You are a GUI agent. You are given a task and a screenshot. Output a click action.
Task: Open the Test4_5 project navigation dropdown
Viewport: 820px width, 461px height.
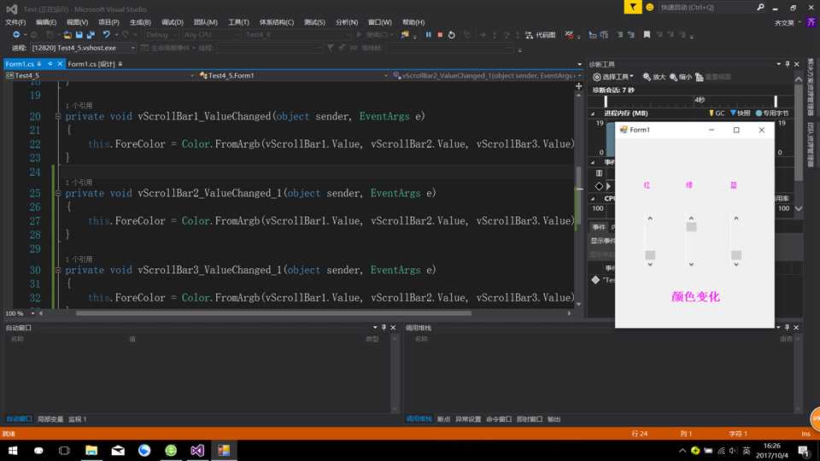(100, 75)
